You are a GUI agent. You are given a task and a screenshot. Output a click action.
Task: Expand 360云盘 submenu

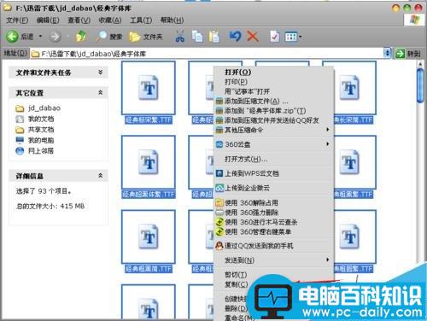click(273, 144)
